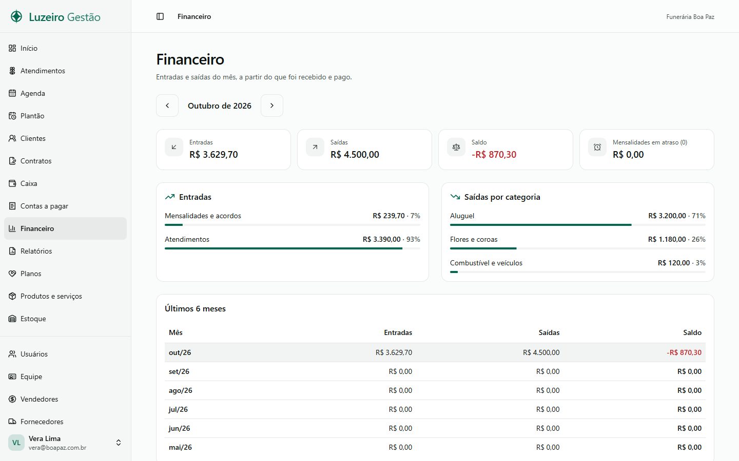The height and width of the screenshot is (461, 739).
Task: Open the Relatórios report icon
Action: click(x=12, y=251)
